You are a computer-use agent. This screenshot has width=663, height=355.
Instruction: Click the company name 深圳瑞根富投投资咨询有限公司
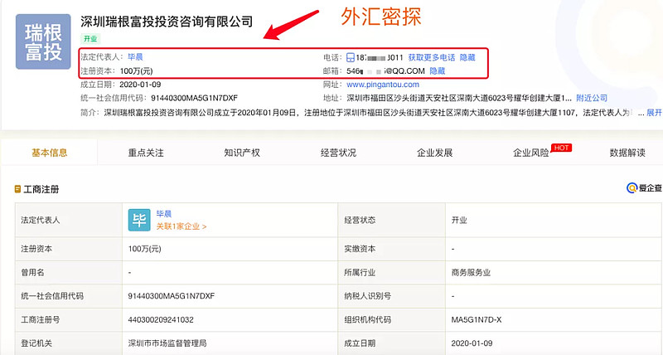pos(167,22)
